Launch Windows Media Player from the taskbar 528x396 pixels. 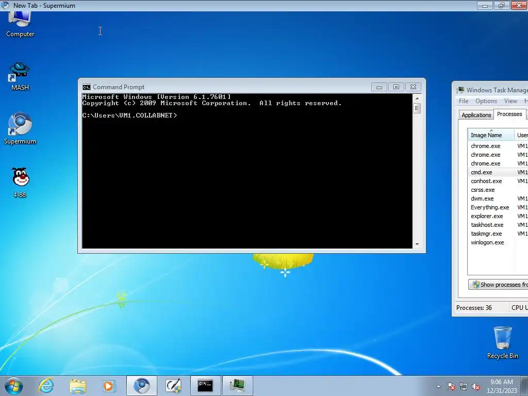coord(109,386)
